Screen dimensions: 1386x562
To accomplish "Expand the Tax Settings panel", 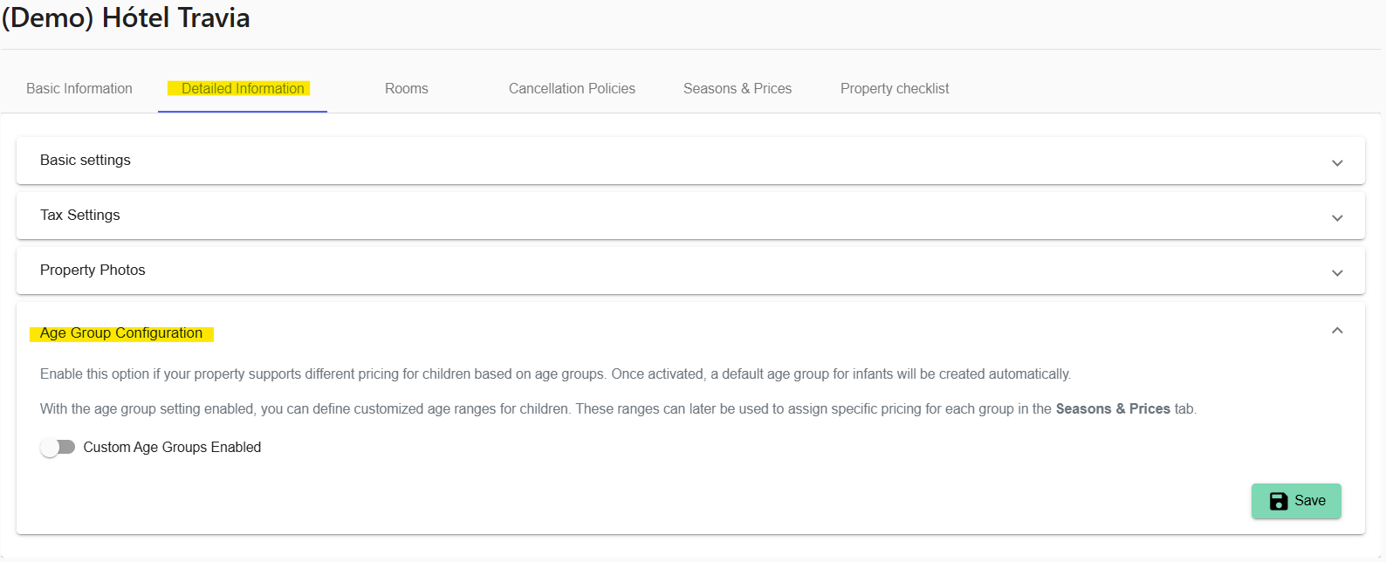I will pos(690,216).
